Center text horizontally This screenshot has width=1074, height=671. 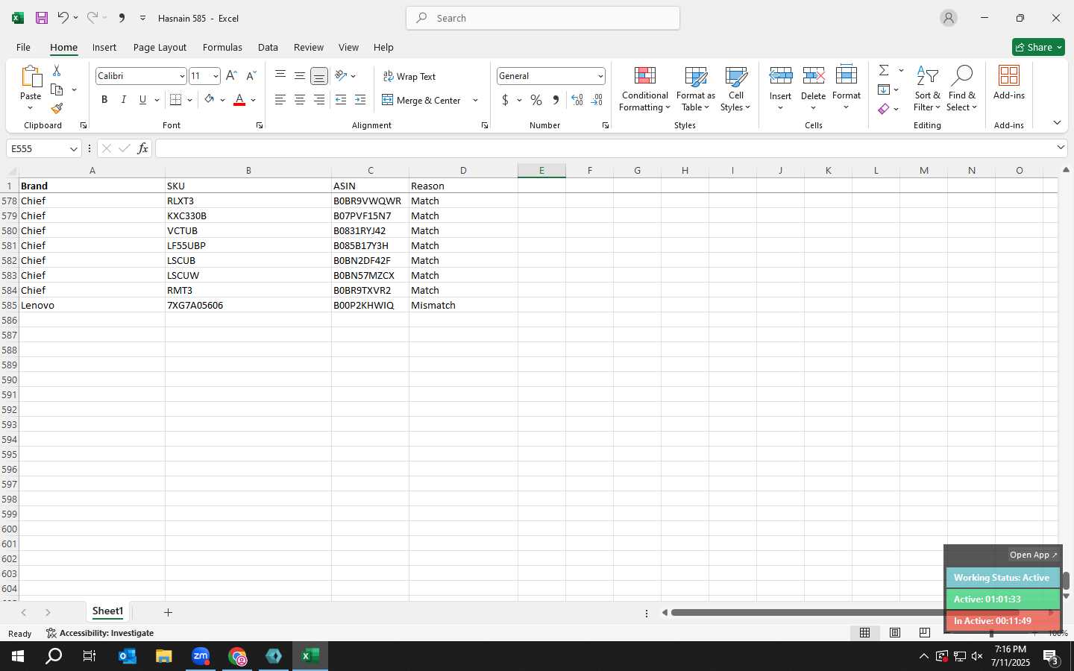coord(300,100)
